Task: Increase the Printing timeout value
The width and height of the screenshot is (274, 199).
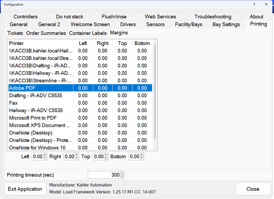Action: [x=122, y=173]
